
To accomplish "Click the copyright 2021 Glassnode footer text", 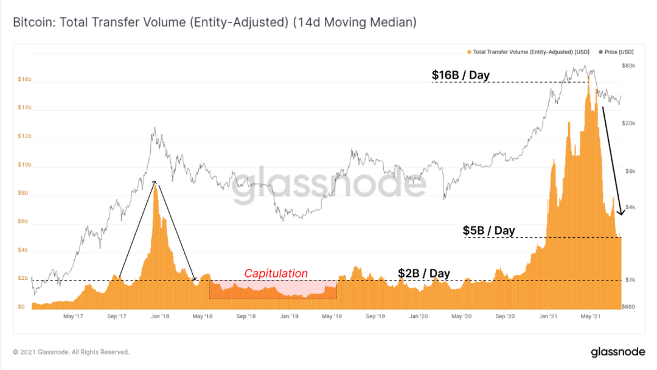I will tap(71, 352).
